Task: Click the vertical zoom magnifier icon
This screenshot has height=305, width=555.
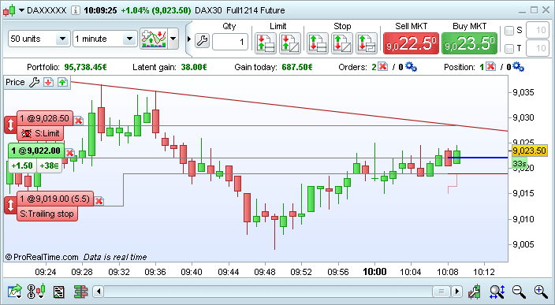Action: [497, 292]
